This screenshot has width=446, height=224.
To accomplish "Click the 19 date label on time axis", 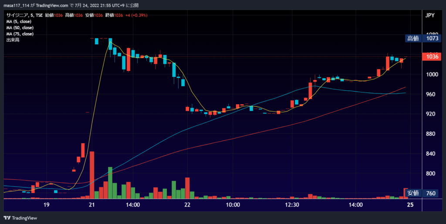I will click(46, 205).
